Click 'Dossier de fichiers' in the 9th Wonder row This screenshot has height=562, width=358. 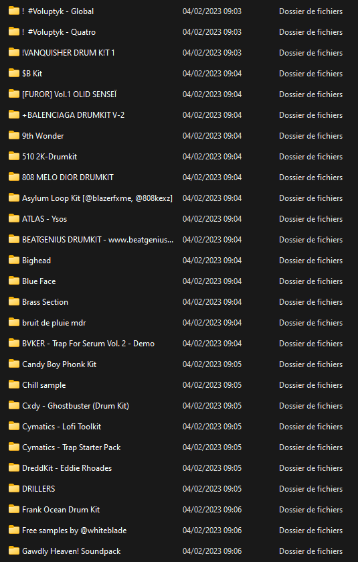(310, 136)
